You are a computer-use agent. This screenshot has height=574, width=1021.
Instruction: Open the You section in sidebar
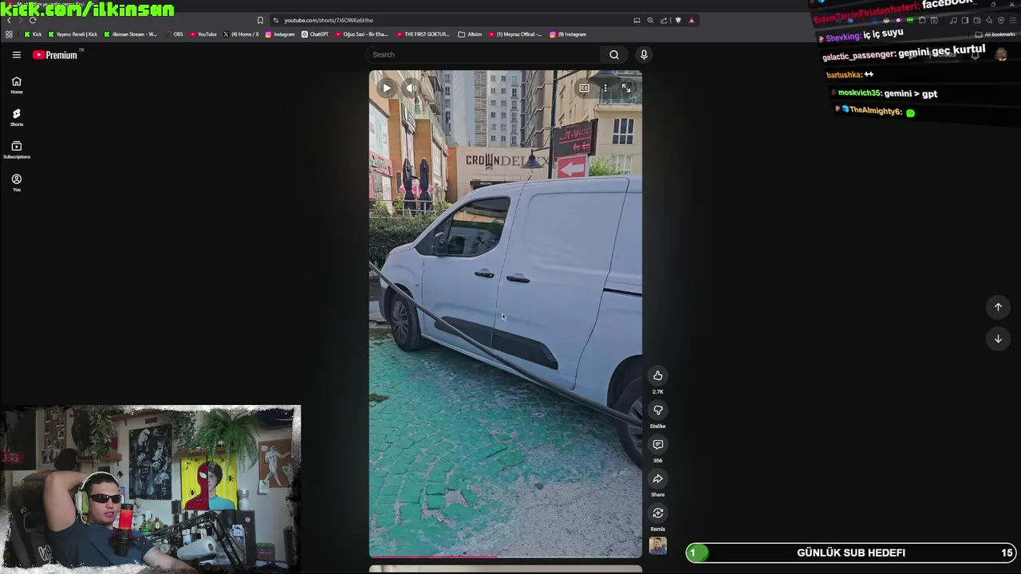coord(16,183)
